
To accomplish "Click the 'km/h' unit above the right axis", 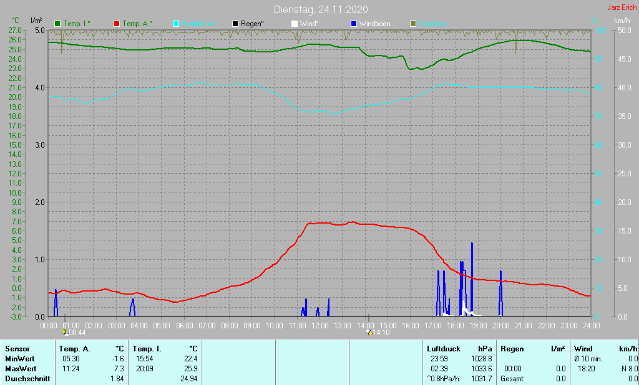I will pos(622,21).
